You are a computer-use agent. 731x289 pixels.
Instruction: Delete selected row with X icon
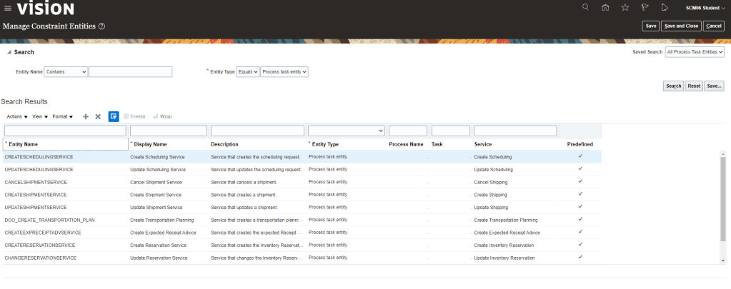pos(98,116)
